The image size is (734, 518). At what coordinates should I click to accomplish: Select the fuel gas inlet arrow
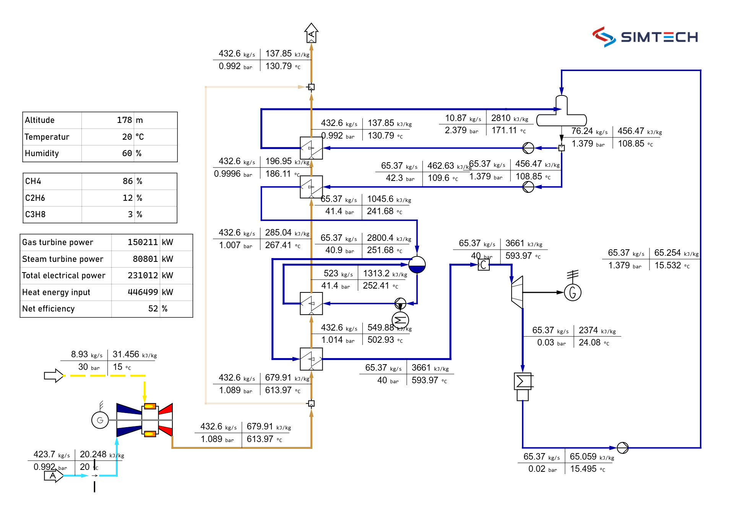pyautogui.click(x=54, y=376)
